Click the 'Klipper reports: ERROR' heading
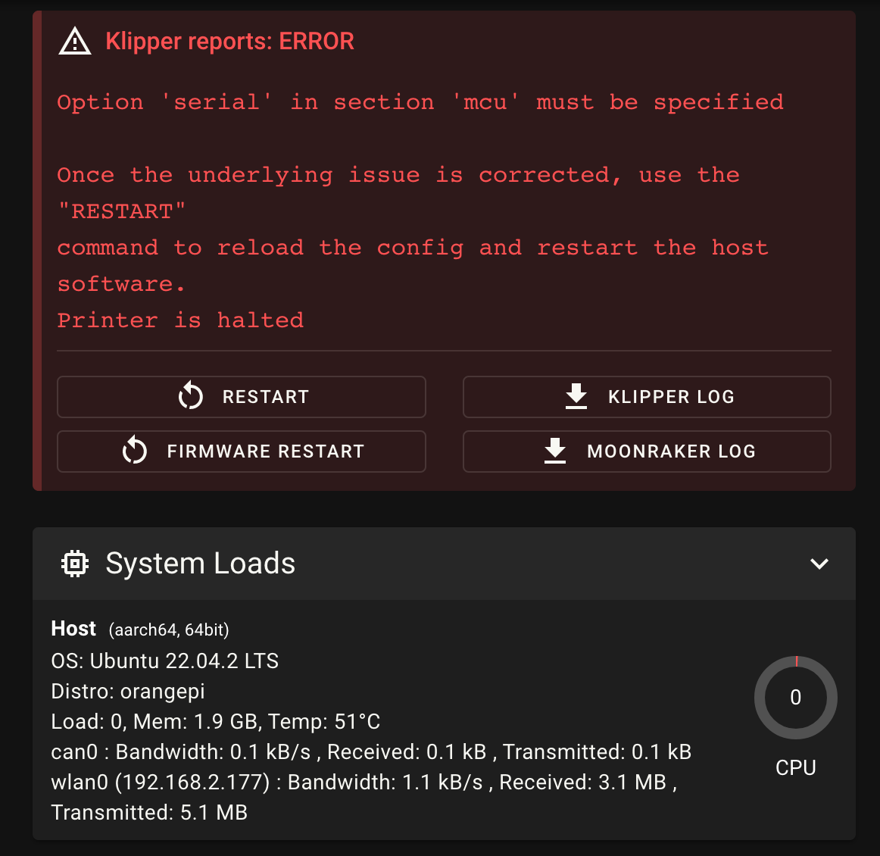Screen dimensions: 880x856 (229, 42)
